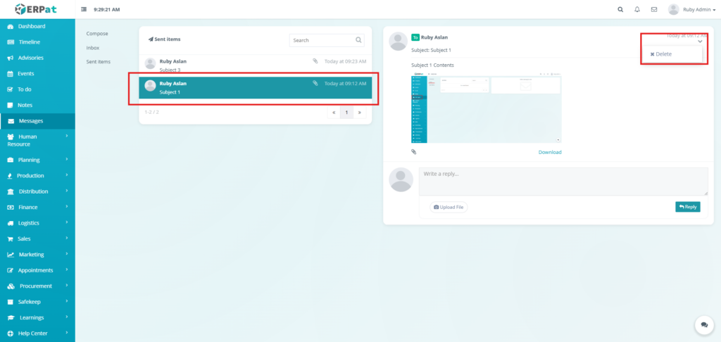Screen dimensions: 721x342
Task: Open the attached screenshot thumbnail
Action: tap(486, 107)
